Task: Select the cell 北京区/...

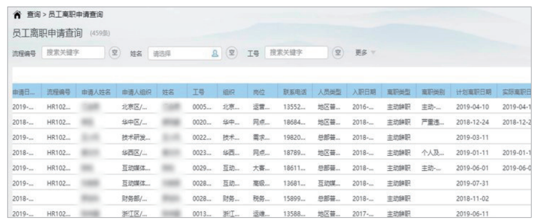Action: point(135,107)
